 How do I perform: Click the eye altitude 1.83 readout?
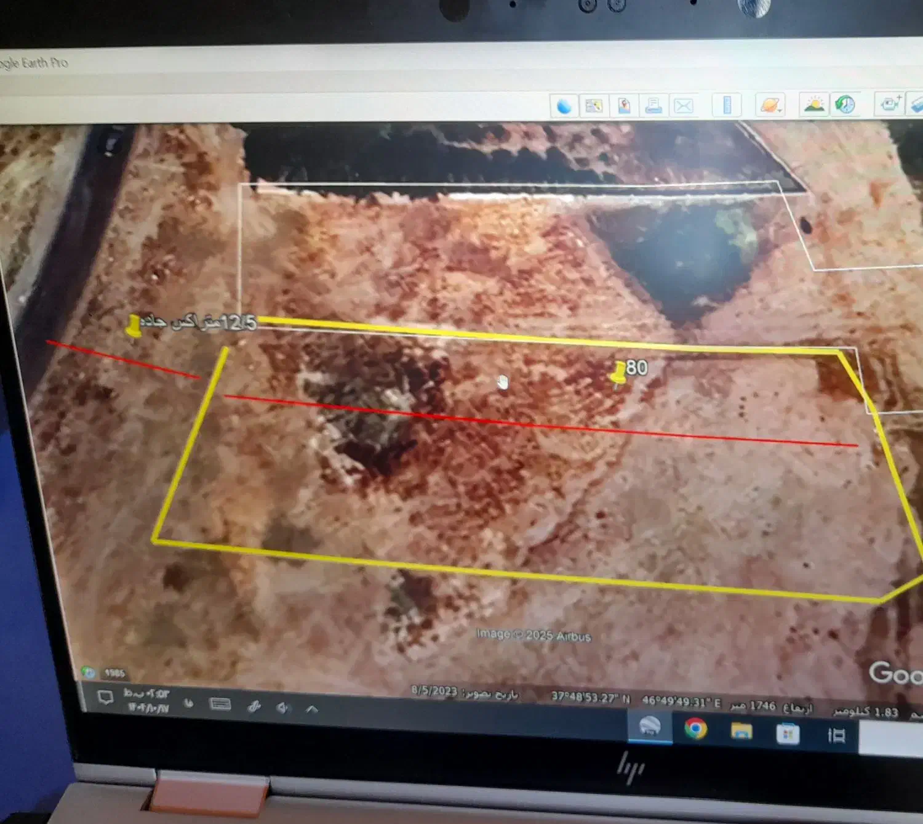pos(866,712)
